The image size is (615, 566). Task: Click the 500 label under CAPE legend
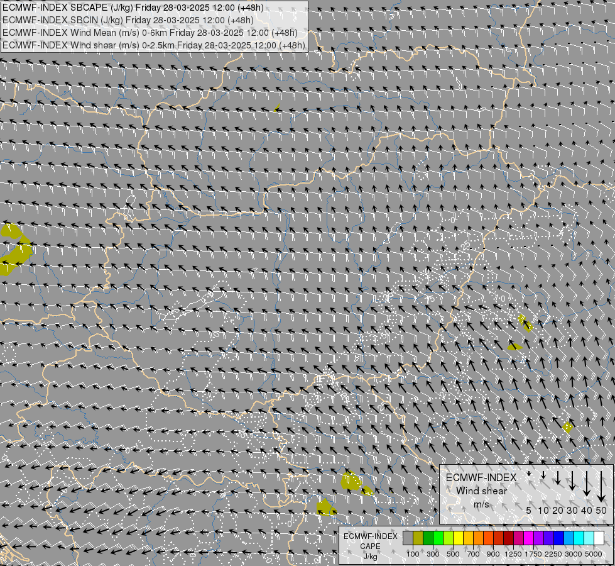coord(453,554)
